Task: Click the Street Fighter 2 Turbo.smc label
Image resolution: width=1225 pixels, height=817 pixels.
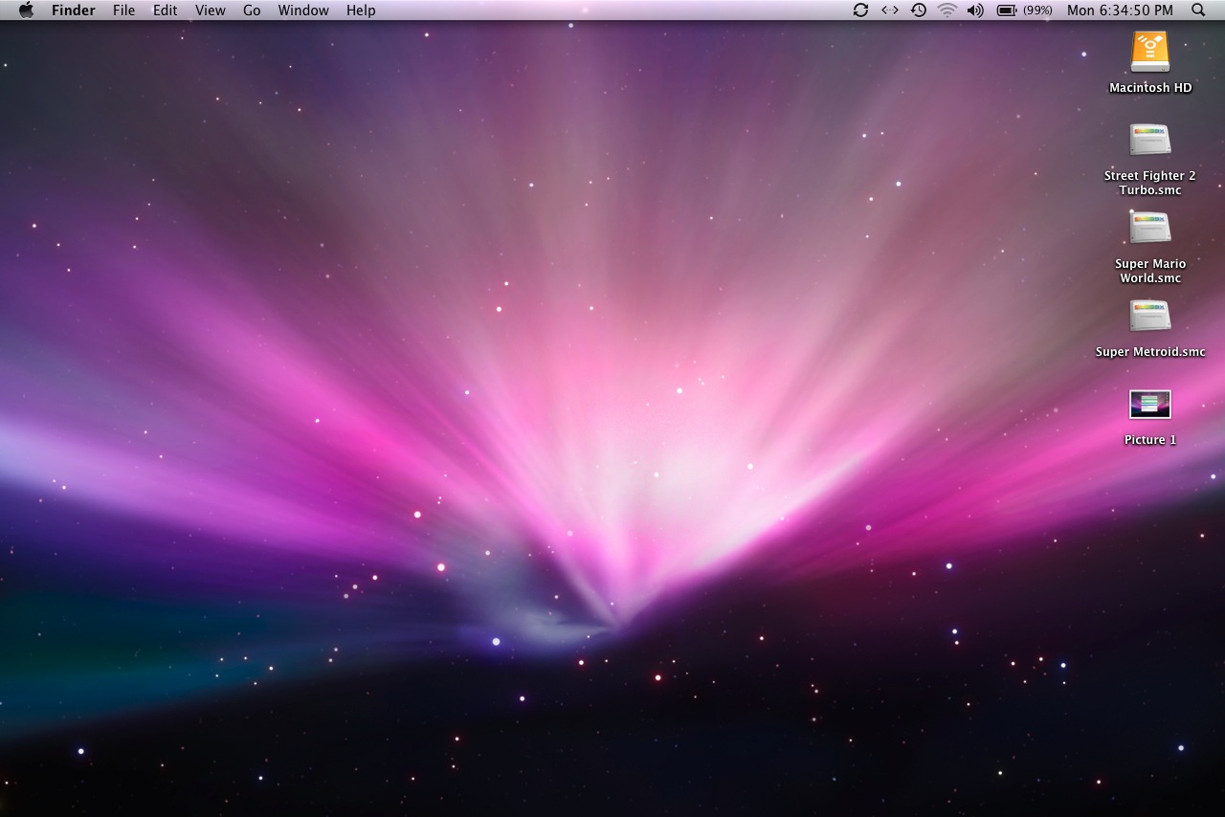Action: click(x=1150, y=183)
